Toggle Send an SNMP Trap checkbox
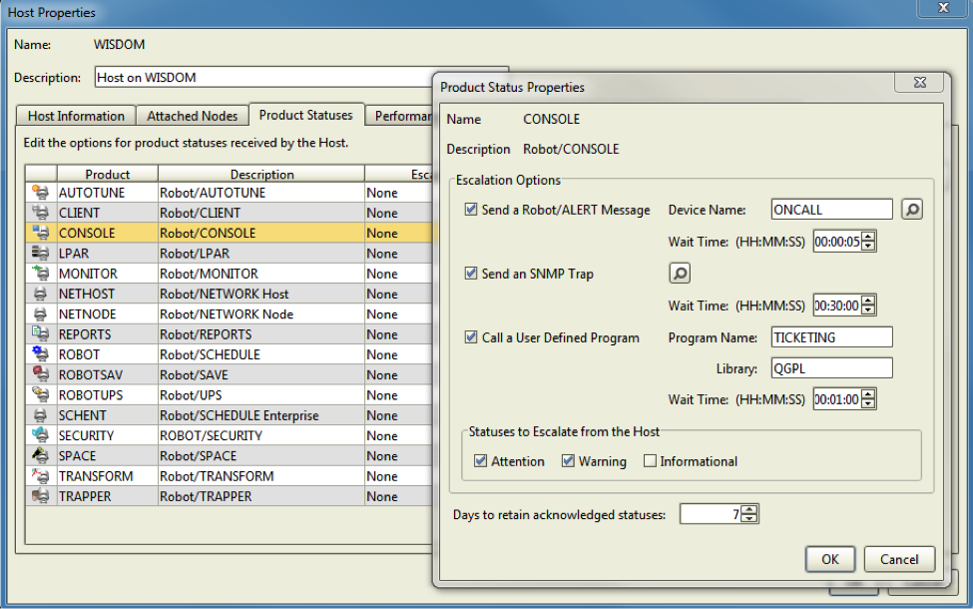Viewport: 973px width, 609px height. tap(471, 274)
